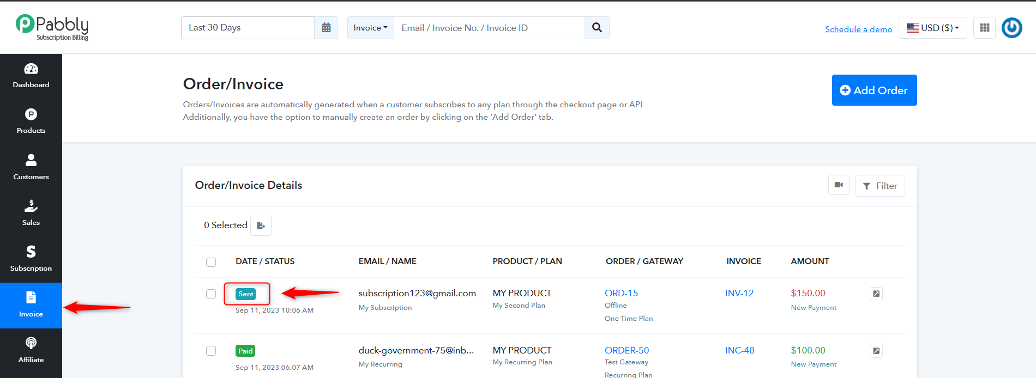Open the Last 30 Days date range
The width and height of the screenshot is (1036, 378).
click(x=248, y=28)
